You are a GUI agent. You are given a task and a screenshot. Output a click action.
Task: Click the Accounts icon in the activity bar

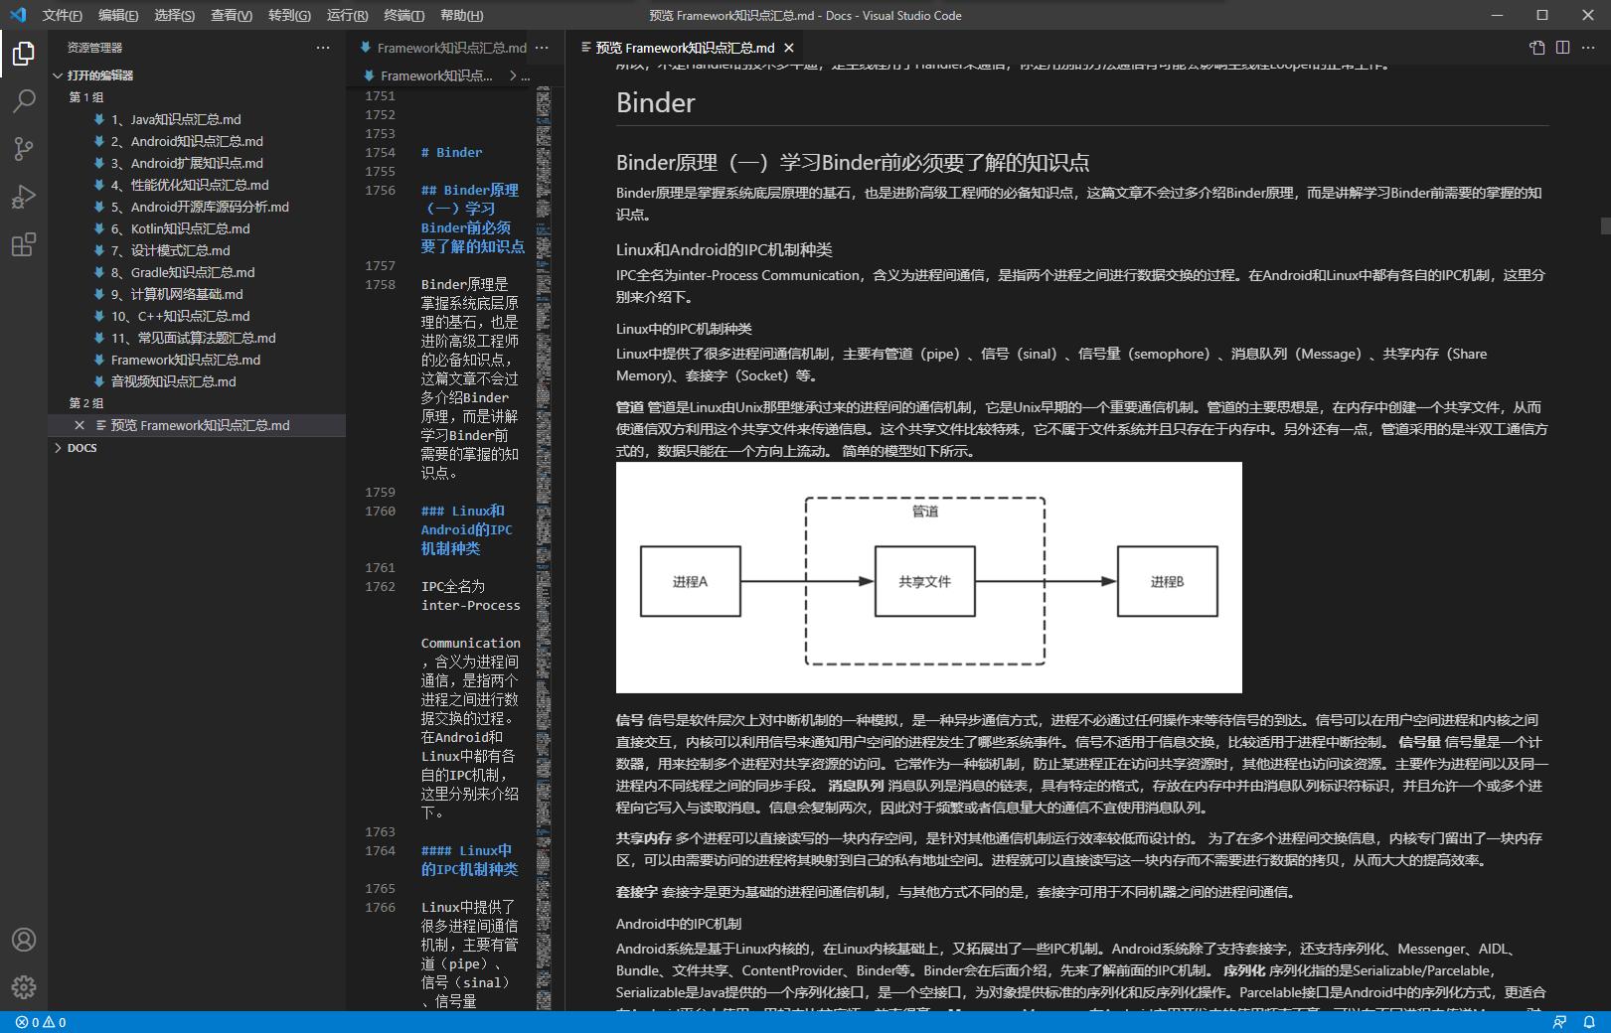(23, 939)
